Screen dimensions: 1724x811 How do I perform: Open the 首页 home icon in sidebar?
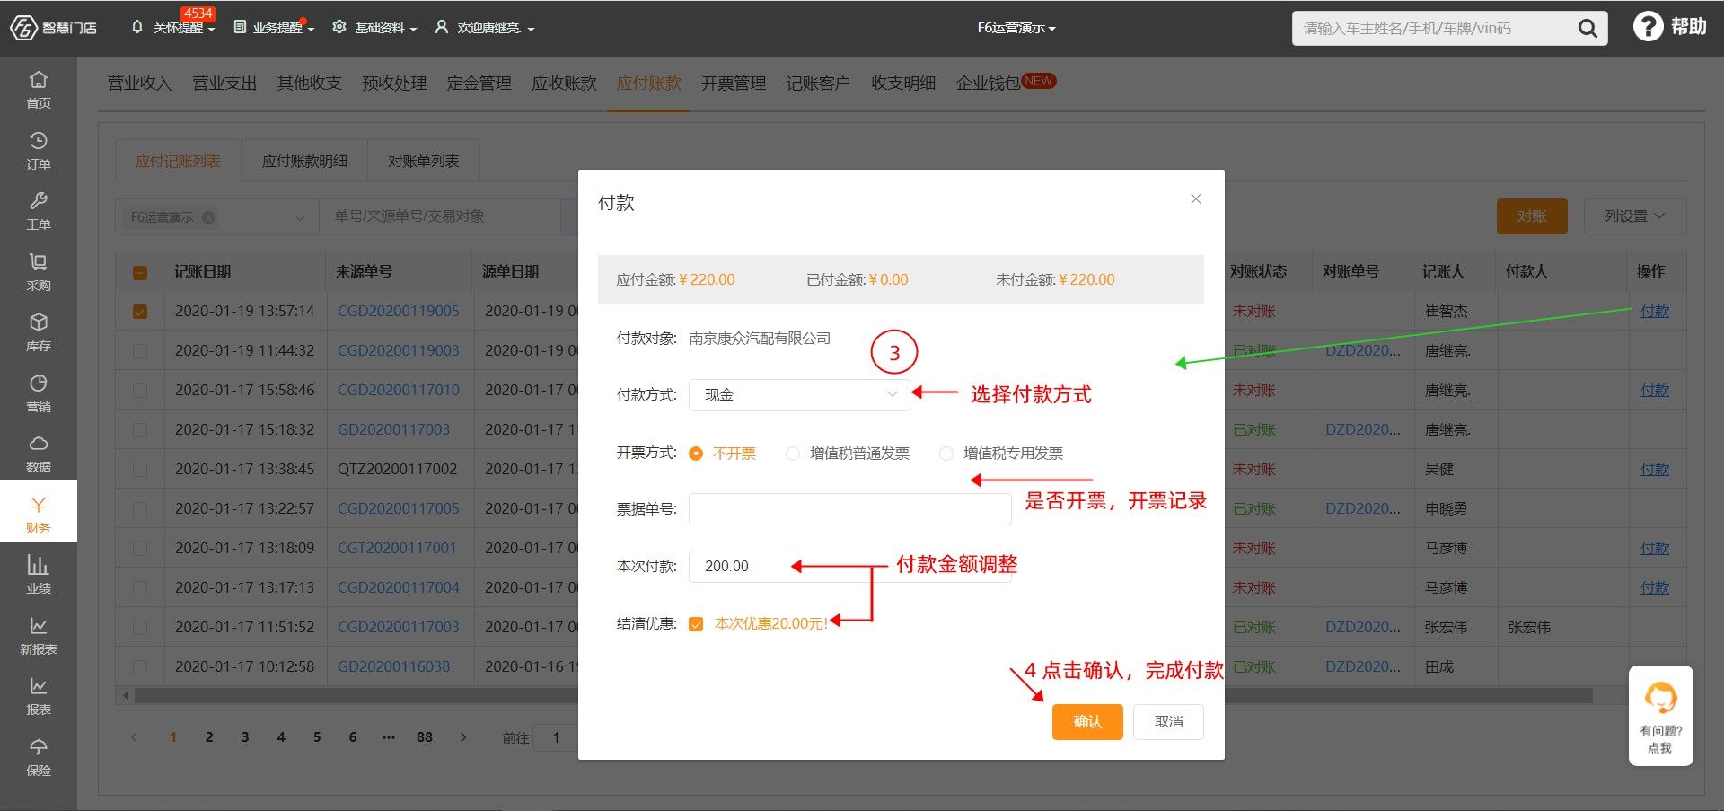click(x=38, y=79)
